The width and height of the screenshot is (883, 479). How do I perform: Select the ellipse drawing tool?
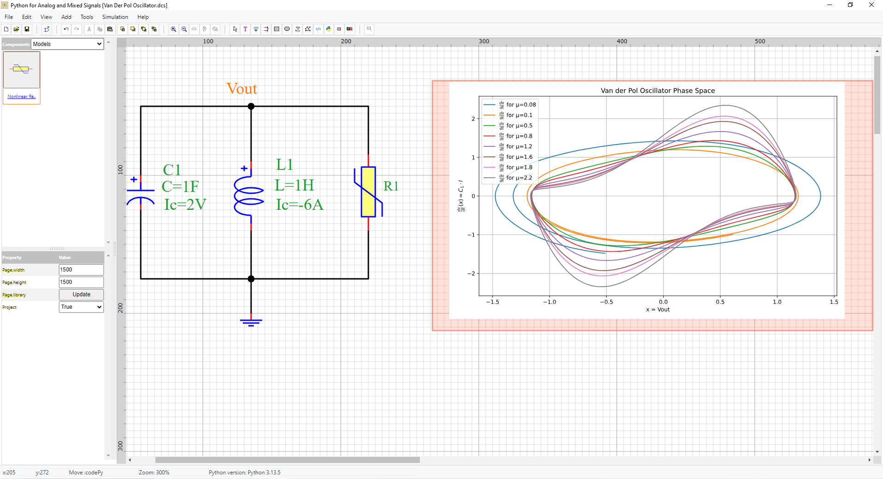click(x=287, y=29)
